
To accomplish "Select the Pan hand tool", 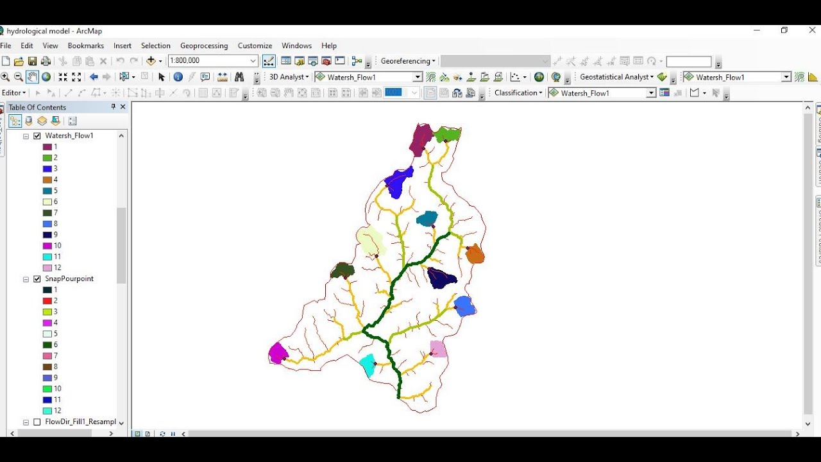I will tap(32, 77).
